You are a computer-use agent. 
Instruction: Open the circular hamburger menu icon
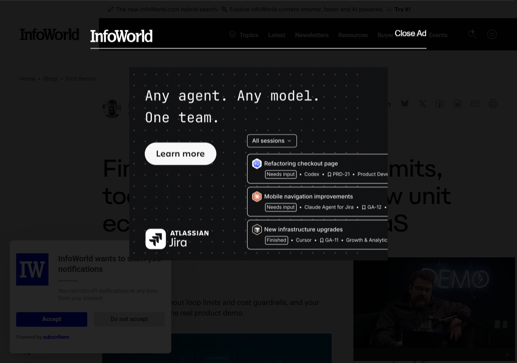point(492,34)
